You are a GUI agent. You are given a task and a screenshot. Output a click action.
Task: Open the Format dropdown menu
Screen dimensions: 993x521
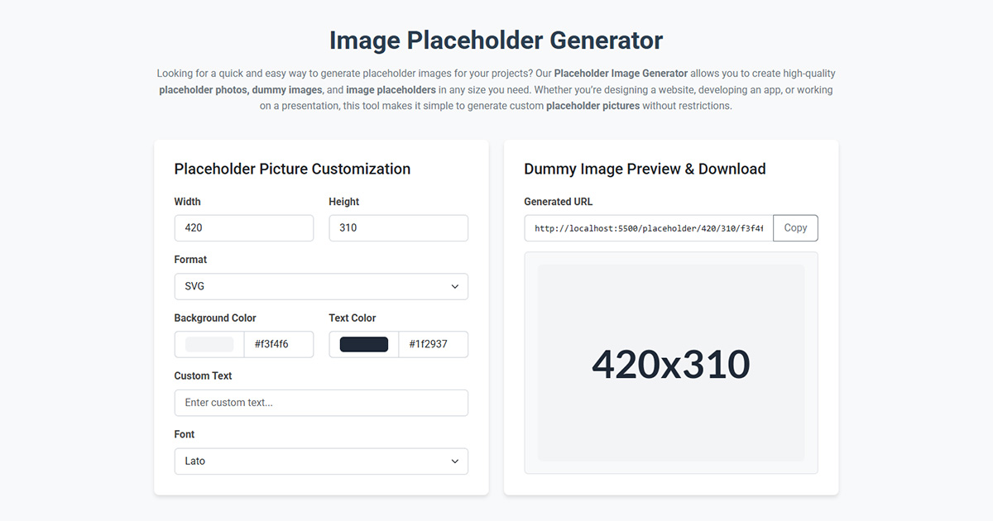321,285
